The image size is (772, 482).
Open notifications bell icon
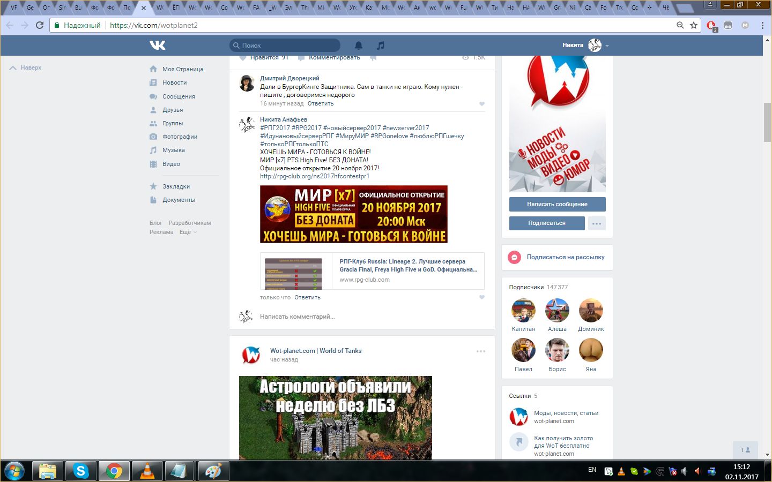tap(359, 46)
